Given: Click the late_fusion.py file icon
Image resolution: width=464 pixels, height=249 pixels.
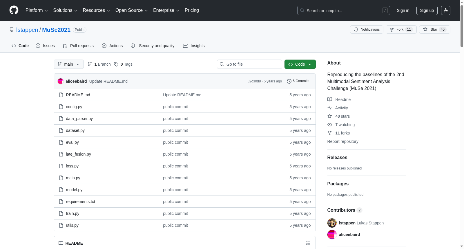Looking at the screenshot, I should pos(61,154).
